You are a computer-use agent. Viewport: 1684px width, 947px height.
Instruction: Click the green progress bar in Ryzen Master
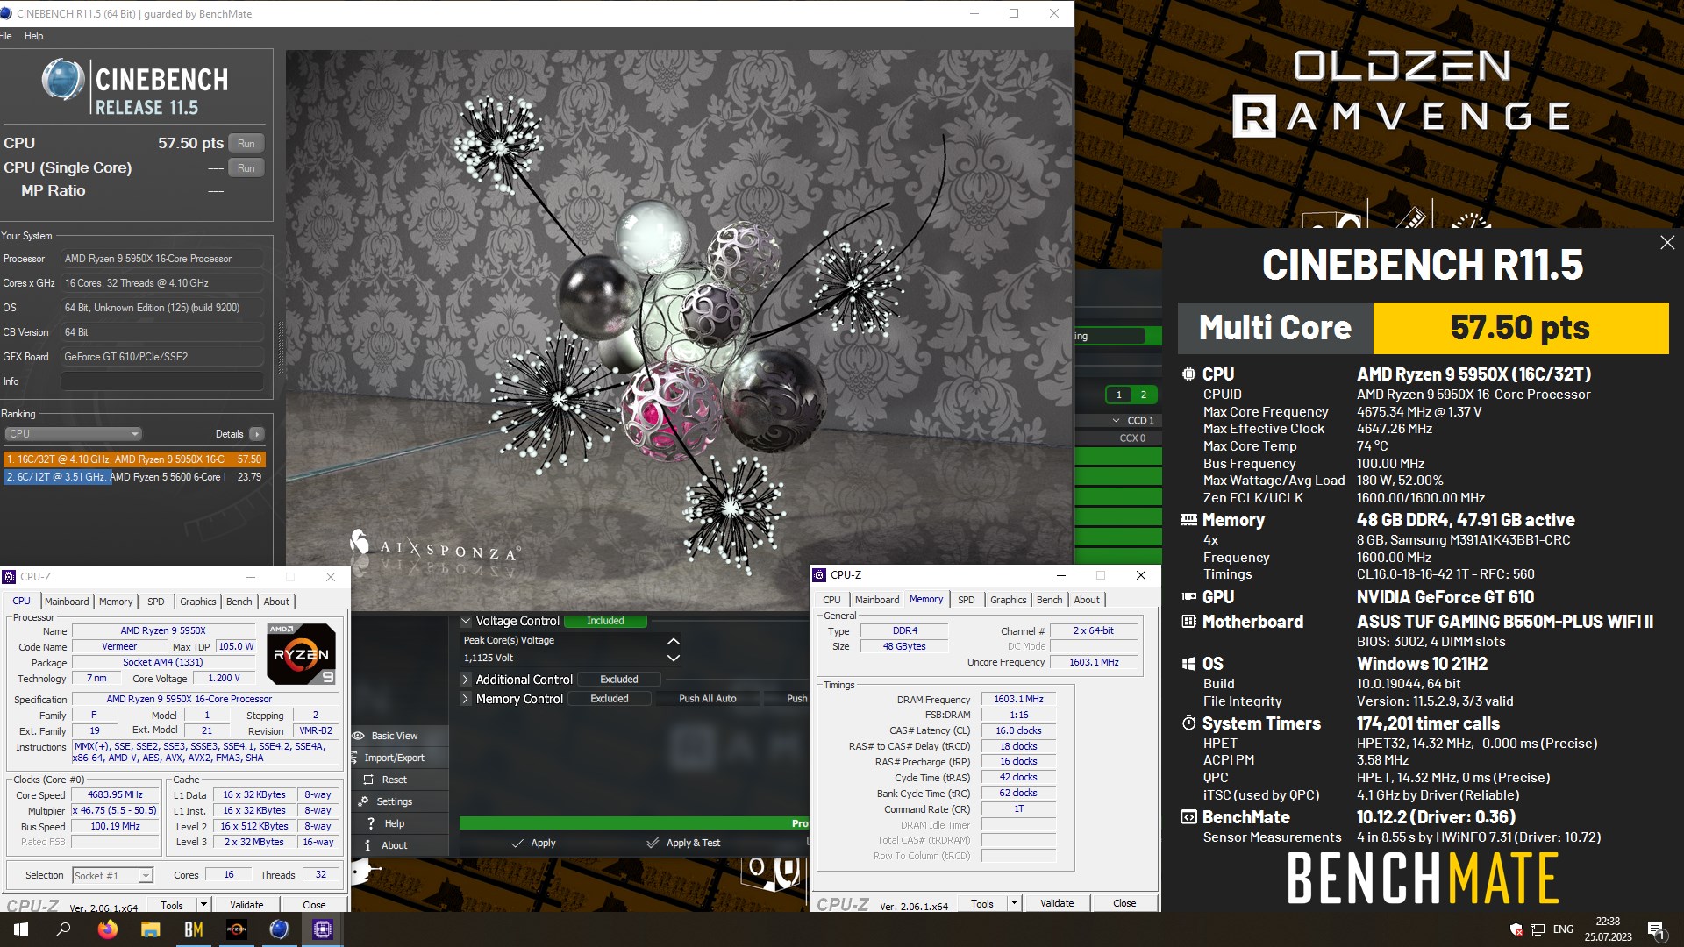633,823
